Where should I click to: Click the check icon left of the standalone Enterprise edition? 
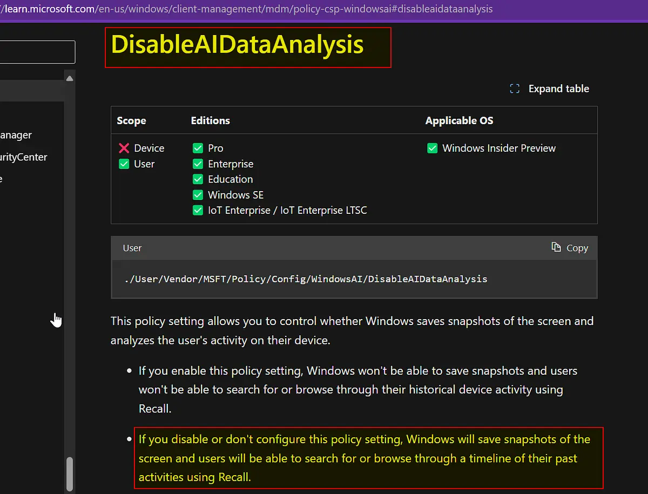[198, 164]
